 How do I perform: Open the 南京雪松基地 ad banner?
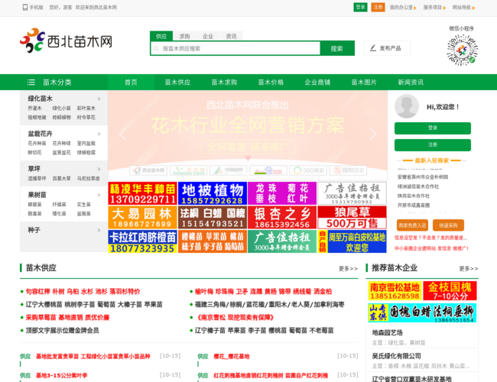point(395,291)
